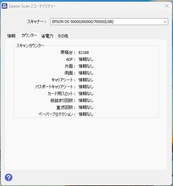Click the window title Epson Scan 2ユーティリティー
The width and height of the screenshot is (173, 186).
pos(32,6)
